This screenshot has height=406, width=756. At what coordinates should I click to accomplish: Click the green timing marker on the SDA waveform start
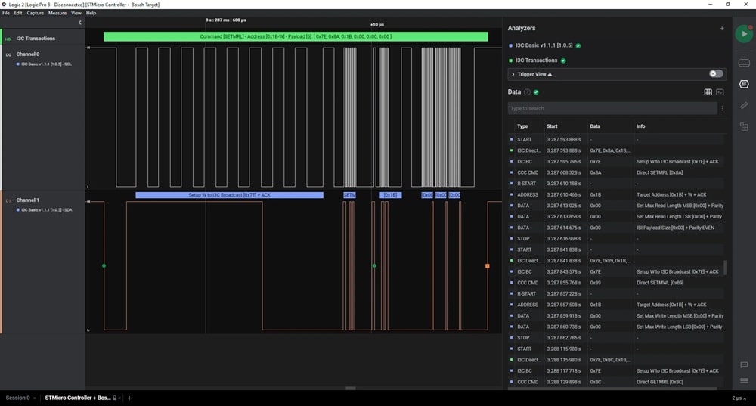pos(104,265)
